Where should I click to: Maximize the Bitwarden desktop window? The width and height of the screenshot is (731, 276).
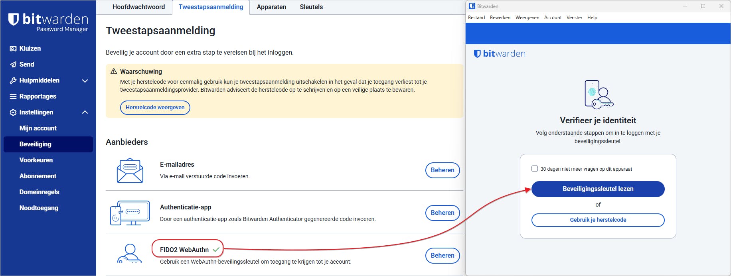pyautogui.click(x=703, y=6)
